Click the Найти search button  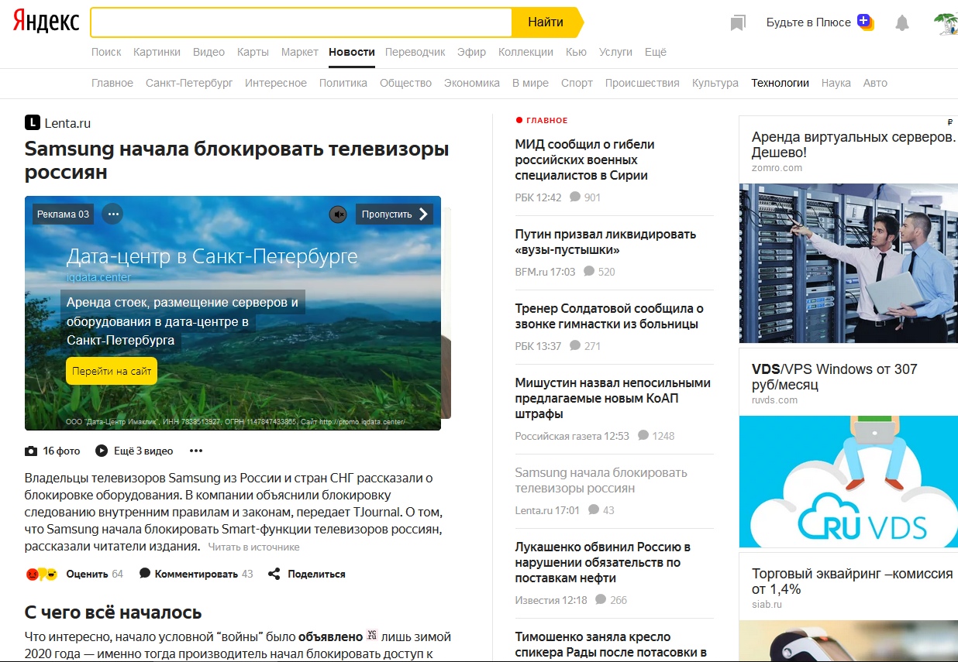click(546, 22)
